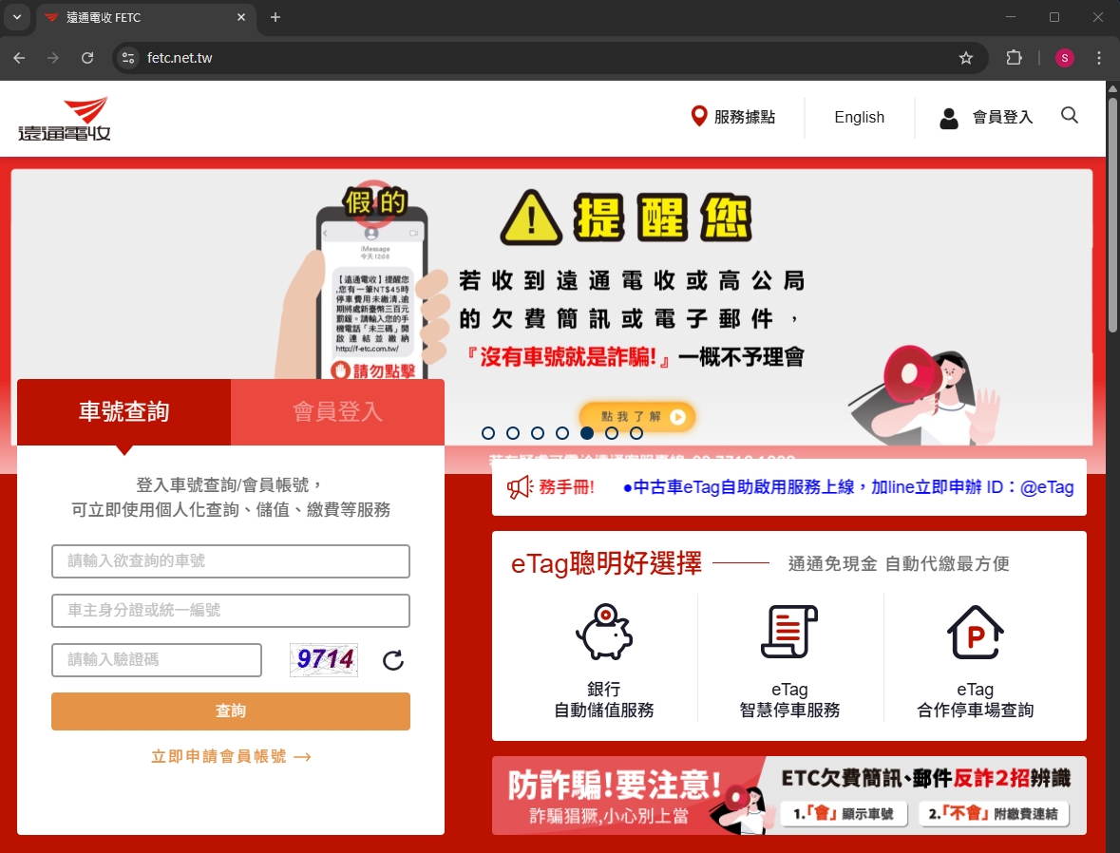Open the Chrome profile S avatar
The image size is (1120, 853).
[1064, 58]
